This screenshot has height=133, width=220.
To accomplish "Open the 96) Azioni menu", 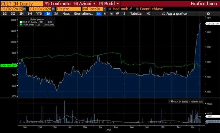I will (x=85, y=4).
